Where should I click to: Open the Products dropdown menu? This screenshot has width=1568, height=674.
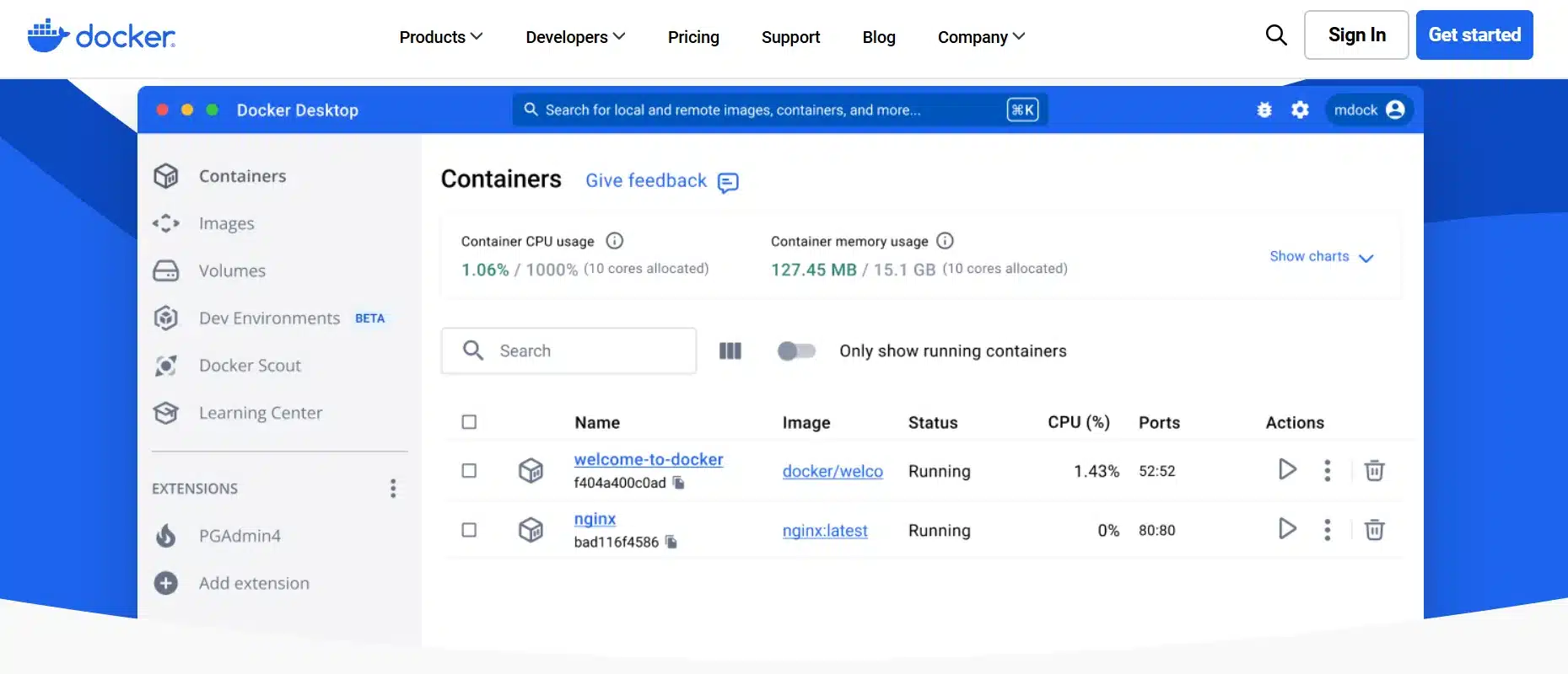pyautogui.click(x=440, y=37)
